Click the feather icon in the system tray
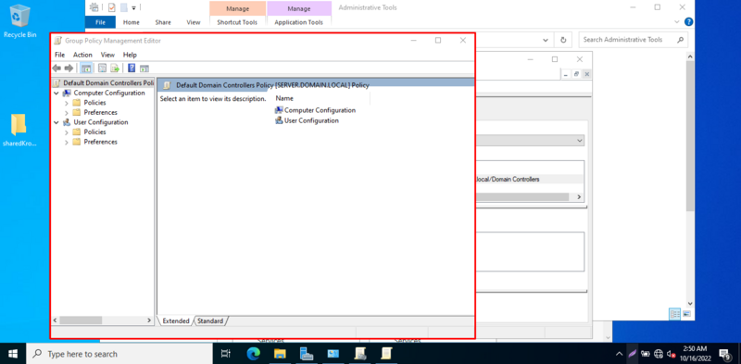This screenshot has width=741, height=364. tap(633, 354)
